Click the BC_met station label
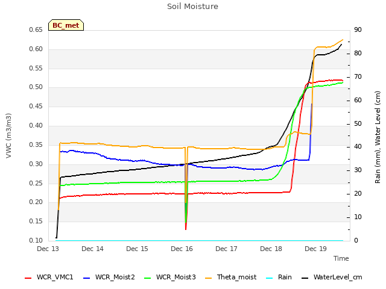Viewport: 386px width, 289px height. (66, 25)
